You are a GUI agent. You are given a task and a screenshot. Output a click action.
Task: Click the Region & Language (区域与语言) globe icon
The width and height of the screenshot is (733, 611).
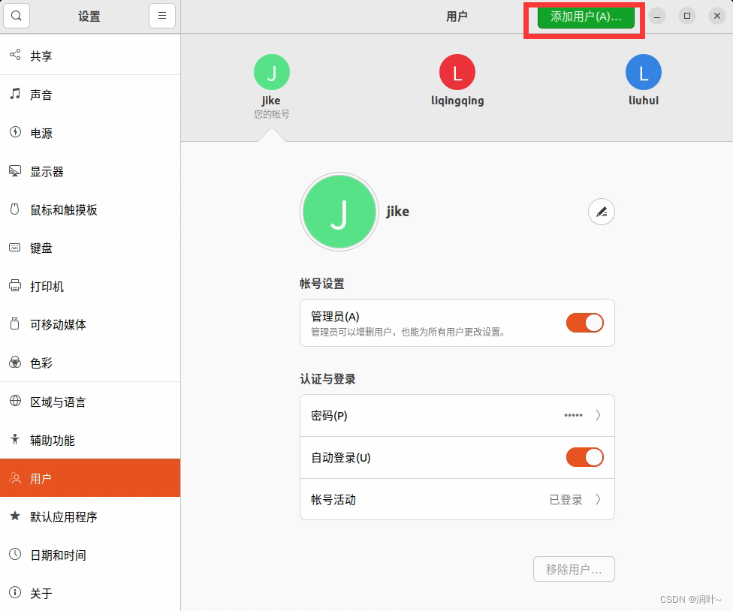15,401
